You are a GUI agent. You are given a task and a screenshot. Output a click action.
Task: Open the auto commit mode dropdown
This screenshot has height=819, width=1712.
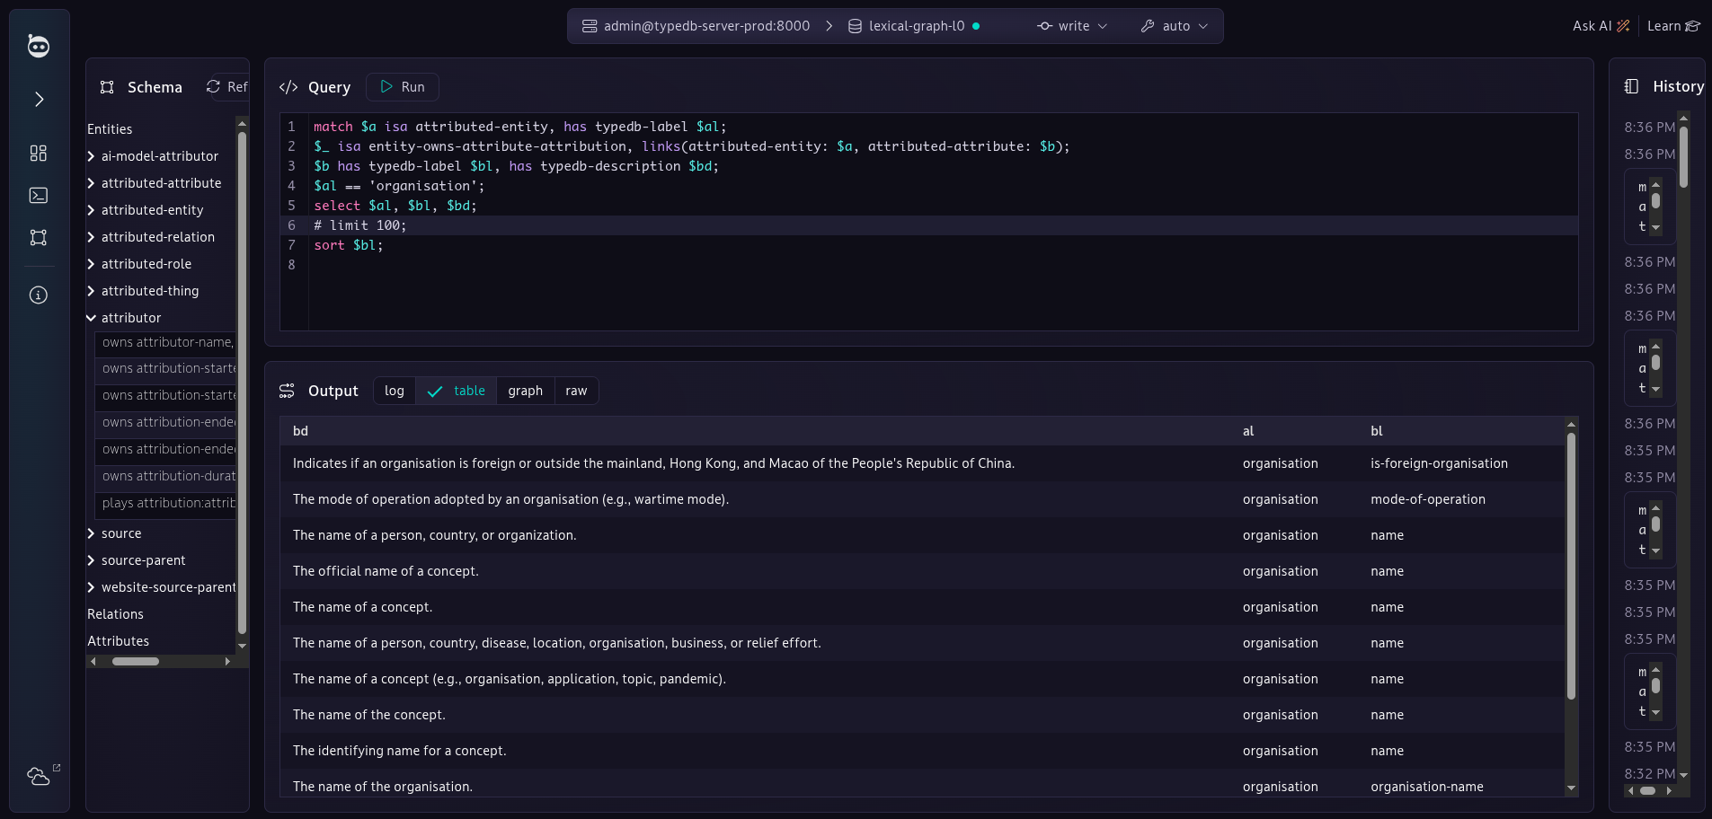(x=1175, y=26)
